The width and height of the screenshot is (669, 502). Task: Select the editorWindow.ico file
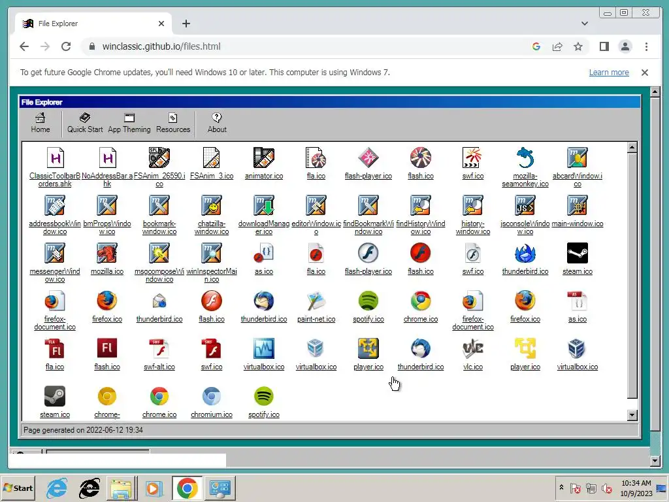316,215
